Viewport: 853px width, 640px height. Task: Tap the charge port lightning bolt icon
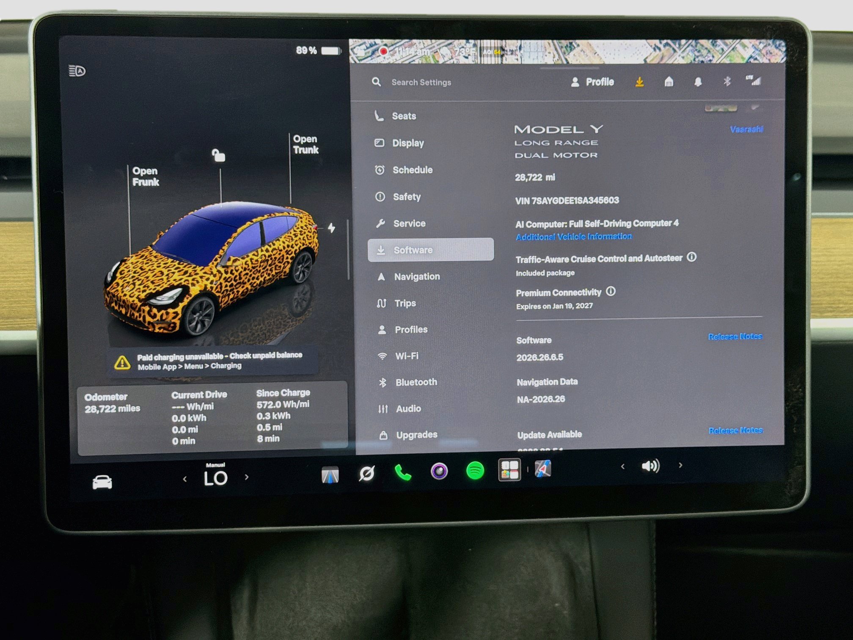(x=331, y=228)
